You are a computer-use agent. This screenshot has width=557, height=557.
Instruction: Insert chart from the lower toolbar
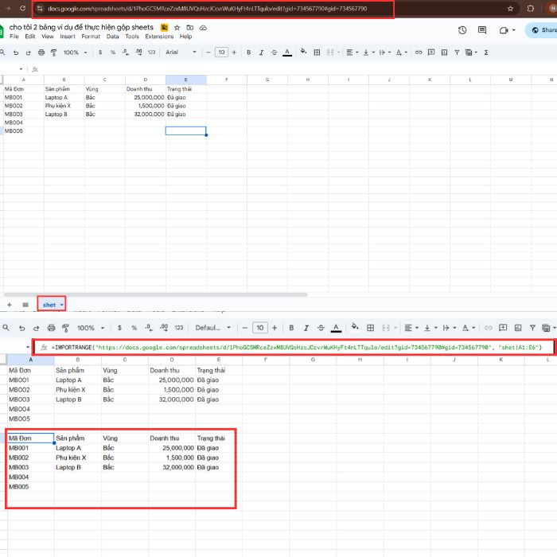point(518,328)
